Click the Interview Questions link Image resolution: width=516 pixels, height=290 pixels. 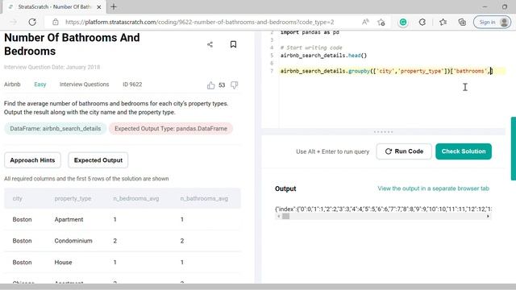(84, 85)
